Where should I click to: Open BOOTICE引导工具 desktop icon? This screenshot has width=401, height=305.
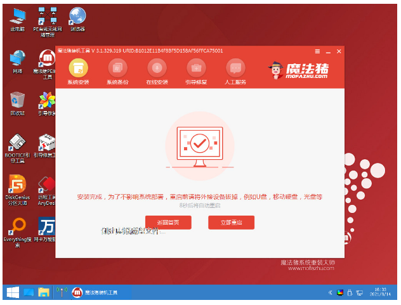point(17,148)
